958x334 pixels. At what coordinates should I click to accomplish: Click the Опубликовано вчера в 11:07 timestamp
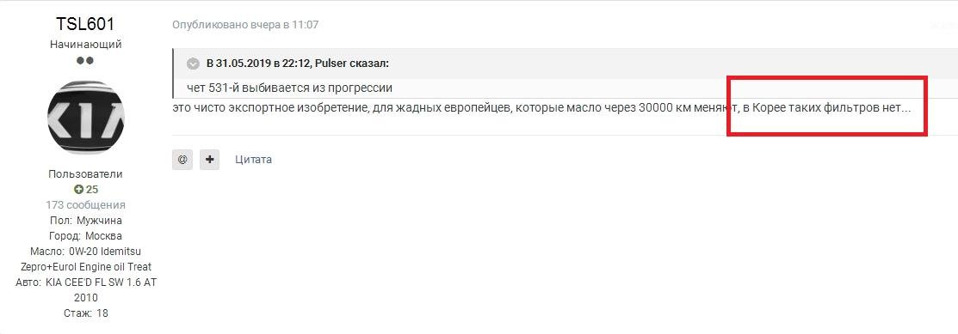245,25
